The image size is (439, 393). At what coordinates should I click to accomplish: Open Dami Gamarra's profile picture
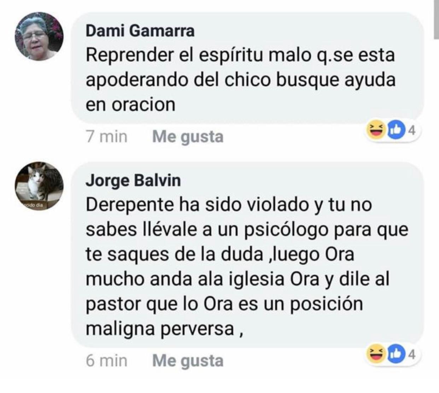pos(39,36)
